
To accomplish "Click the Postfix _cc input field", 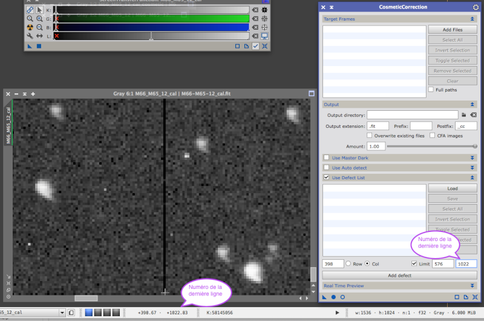I will point(466,126).
